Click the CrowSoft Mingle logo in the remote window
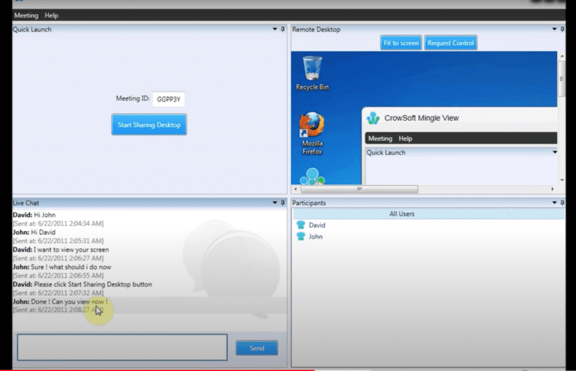This screenshot has width=576, height=371. point(373,118)
